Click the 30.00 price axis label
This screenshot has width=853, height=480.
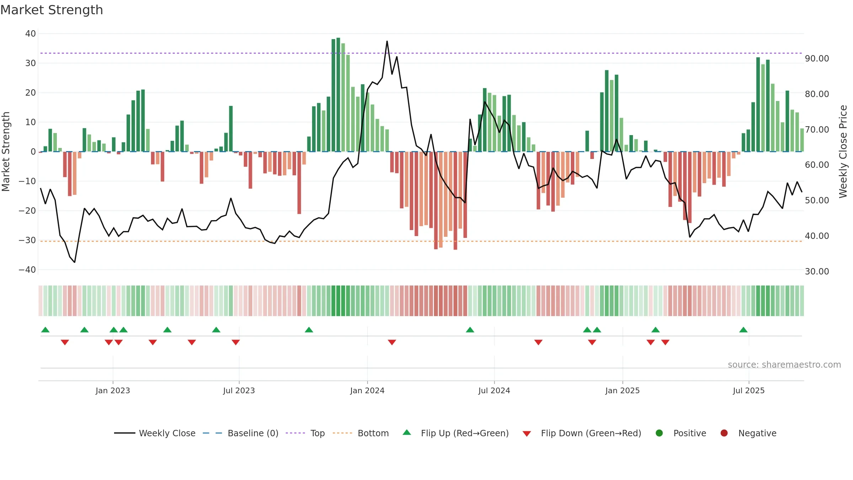coord(817,271)
